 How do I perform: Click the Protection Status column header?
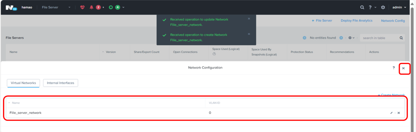tap(302, 52)
